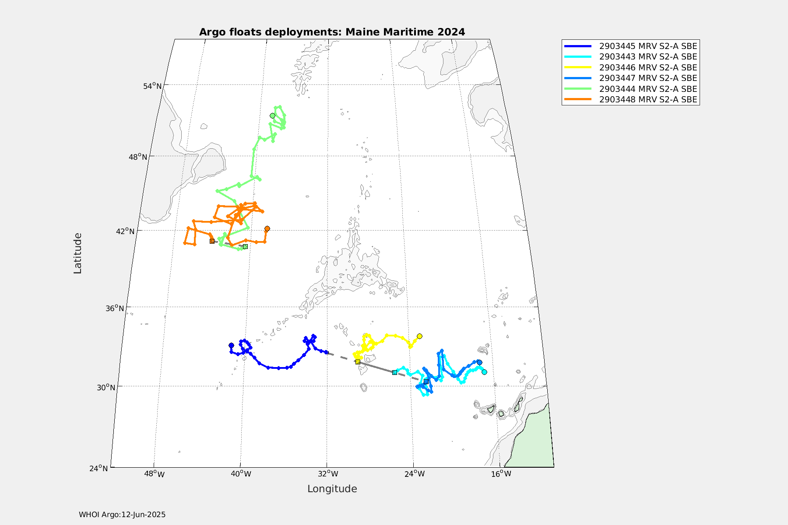
Task: Click the 16°W longitude tick label
Action: coord(501,474)
